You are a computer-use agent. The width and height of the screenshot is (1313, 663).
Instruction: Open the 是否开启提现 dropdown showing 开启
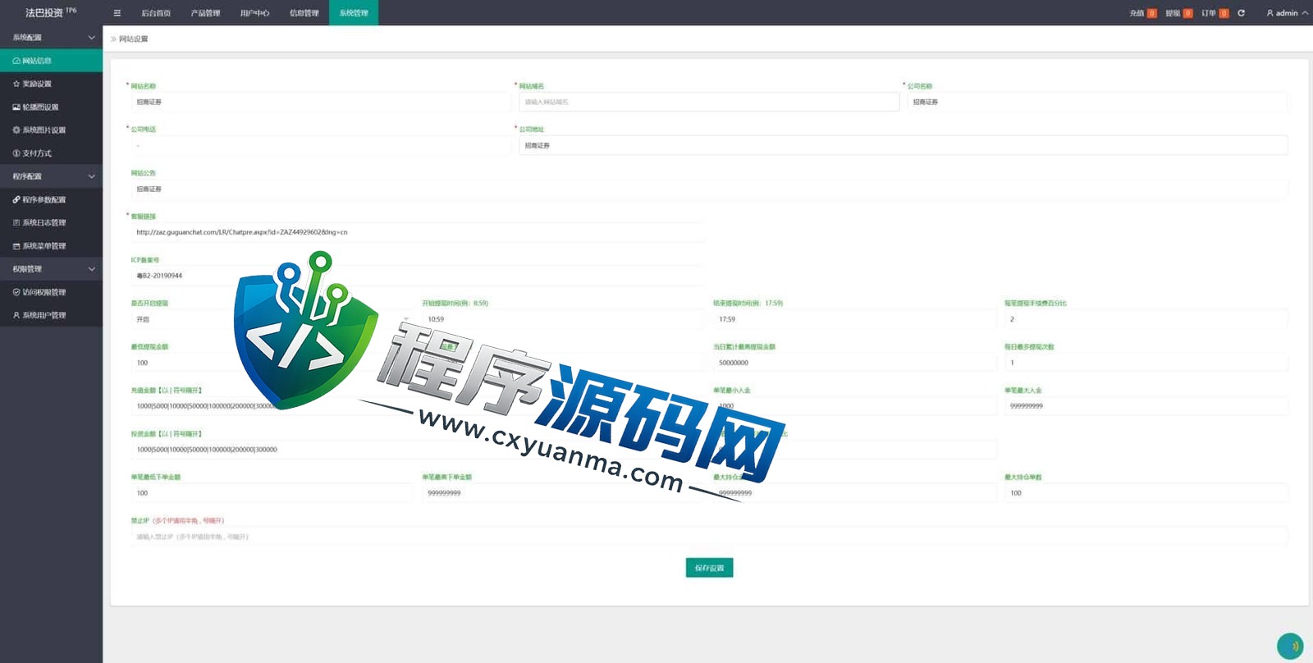coord(272,319)
